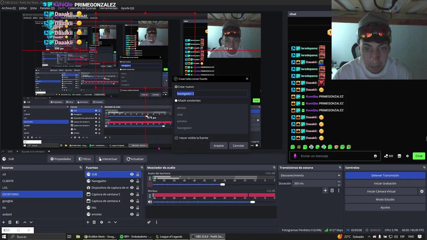427x240 pixels.
Task: Pop out the Controles dock panel
Action: pyautogui.click(x=424, y=168)
